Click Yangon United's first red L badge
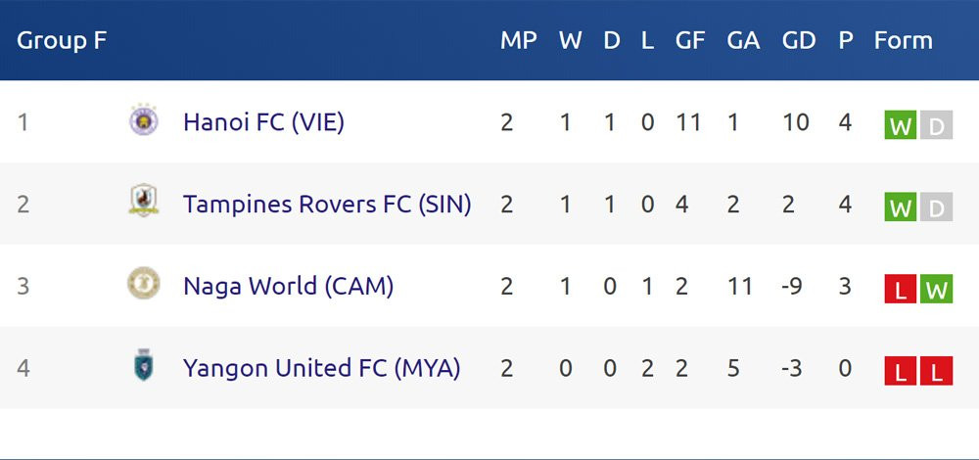This screenshot has height=460, width=979. pyautogui.click(x=901, y=372)
